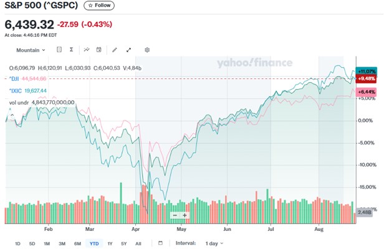
Task: Open the Mountain chart type dropdown
Action: tap(31, 50)
